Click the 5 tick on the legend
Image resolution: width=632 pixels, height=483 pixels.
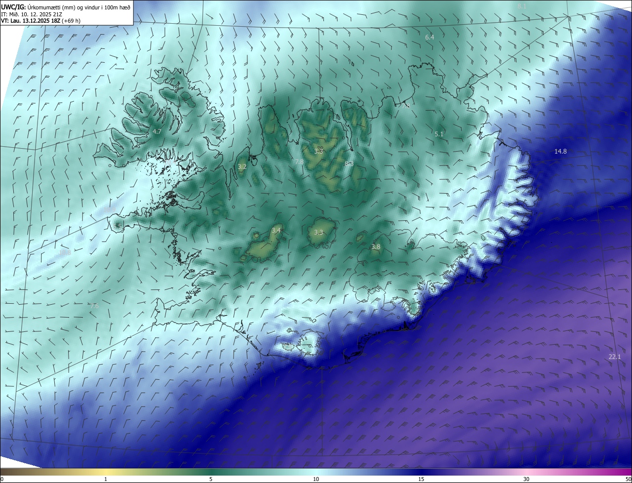click(x=211, y=479)
